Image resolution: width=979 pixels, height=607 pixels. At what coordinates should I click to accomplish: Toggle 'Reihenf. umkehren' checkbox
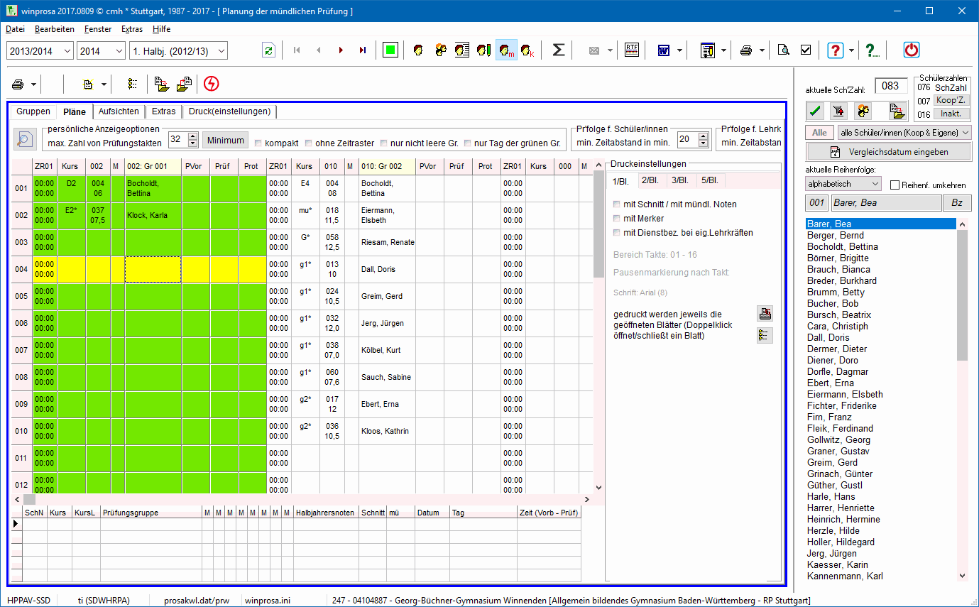pos(895,185)
